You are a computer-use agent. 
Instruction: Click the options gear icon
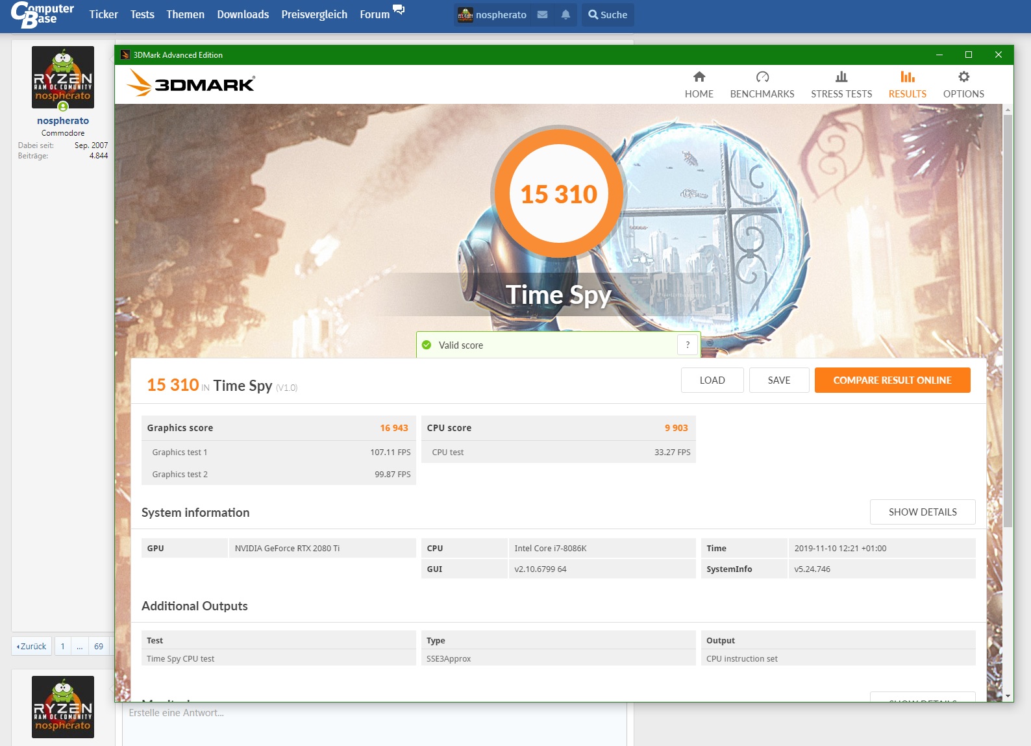964,77
